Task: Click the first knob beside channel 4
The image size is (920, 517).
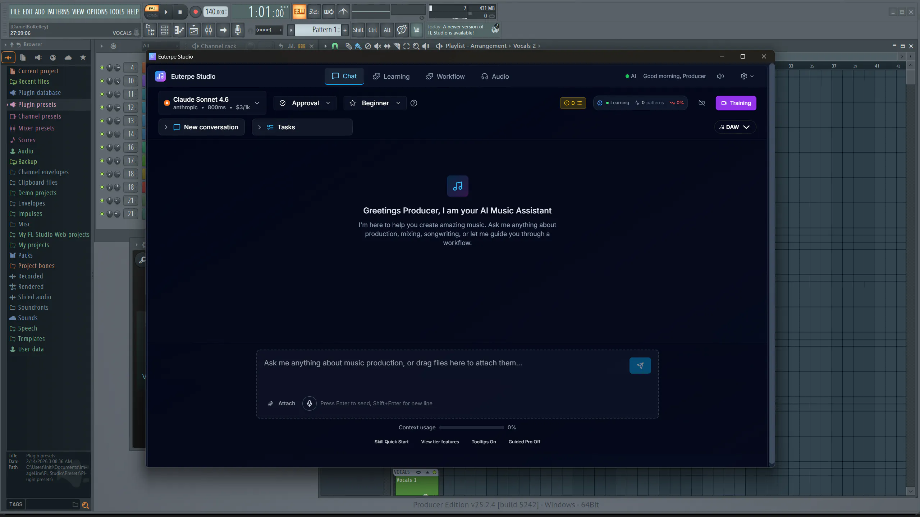Action: coord(110,68)
